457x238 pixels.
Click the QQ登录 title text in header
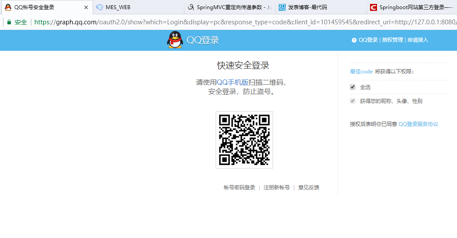coord(203,40)
